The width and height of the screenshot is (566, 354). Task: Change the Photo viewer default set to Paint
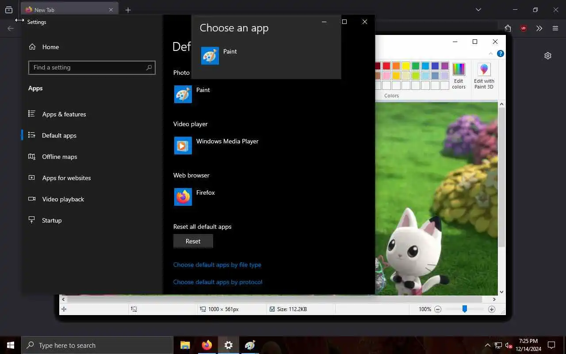(x=192, y=94)
